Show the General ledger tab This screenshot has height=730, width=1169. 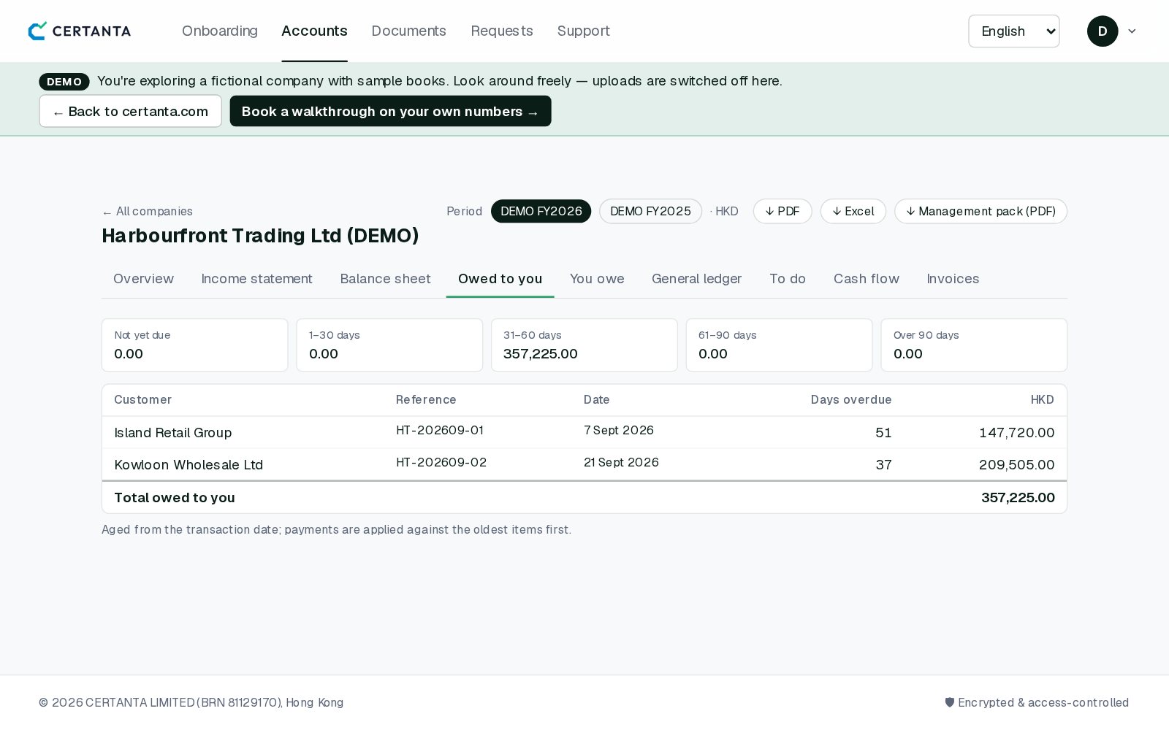[697, 279]
